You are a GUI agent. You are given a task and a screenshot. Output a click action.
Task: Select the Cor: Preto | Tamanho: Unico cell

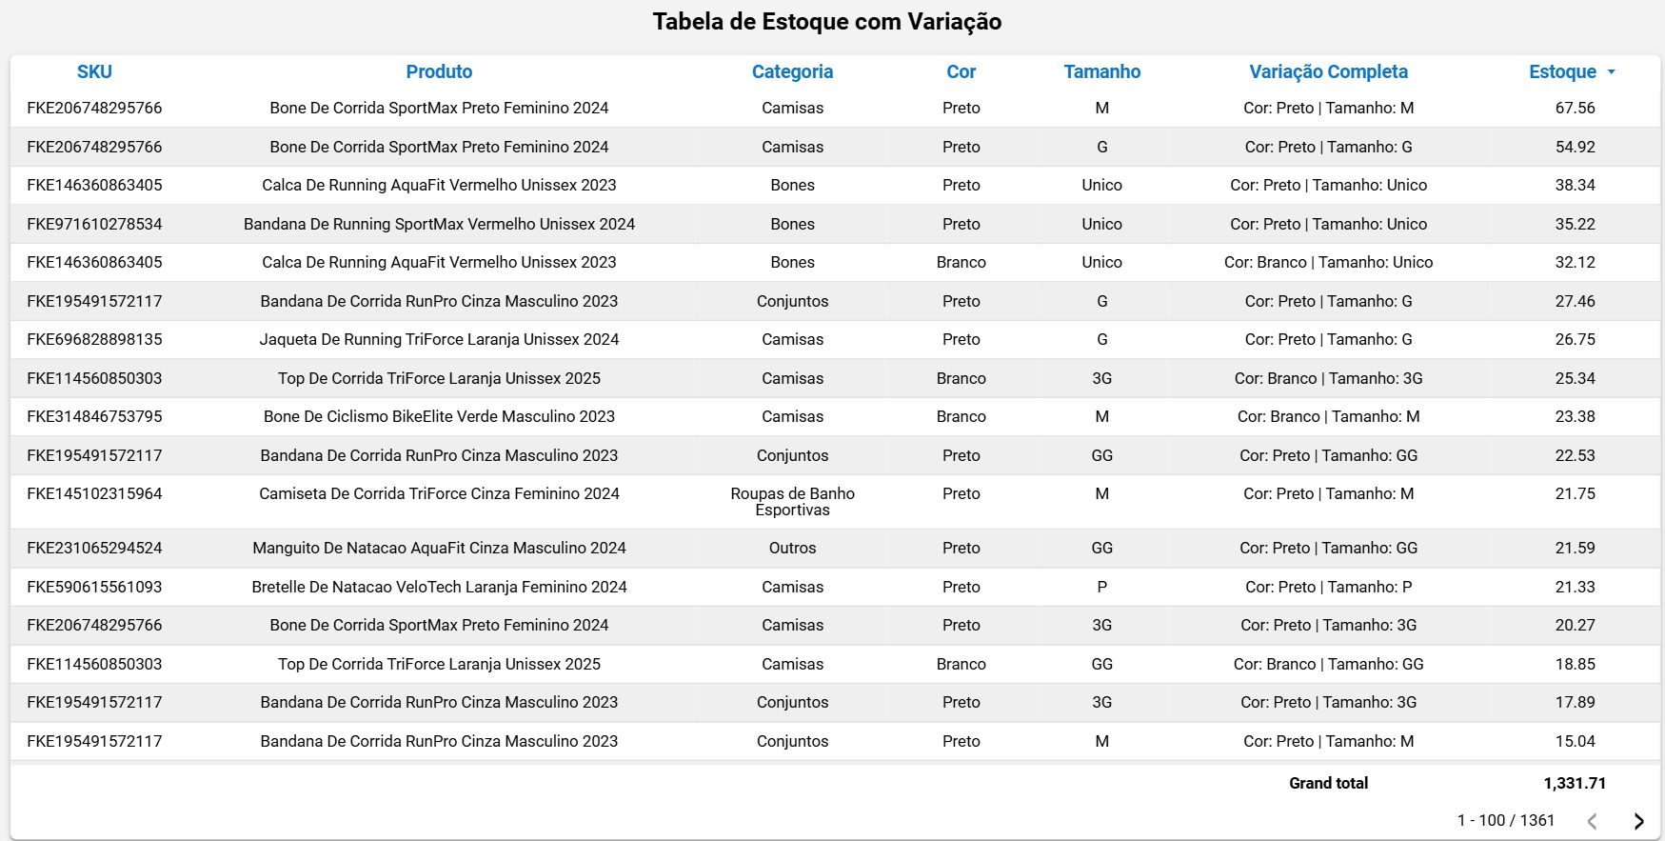coord(1329,185)
